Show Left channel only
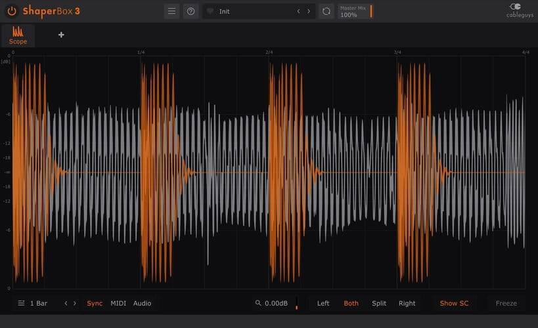The height and width of the screenshot is (328, 538). click(x=323, y=303)
